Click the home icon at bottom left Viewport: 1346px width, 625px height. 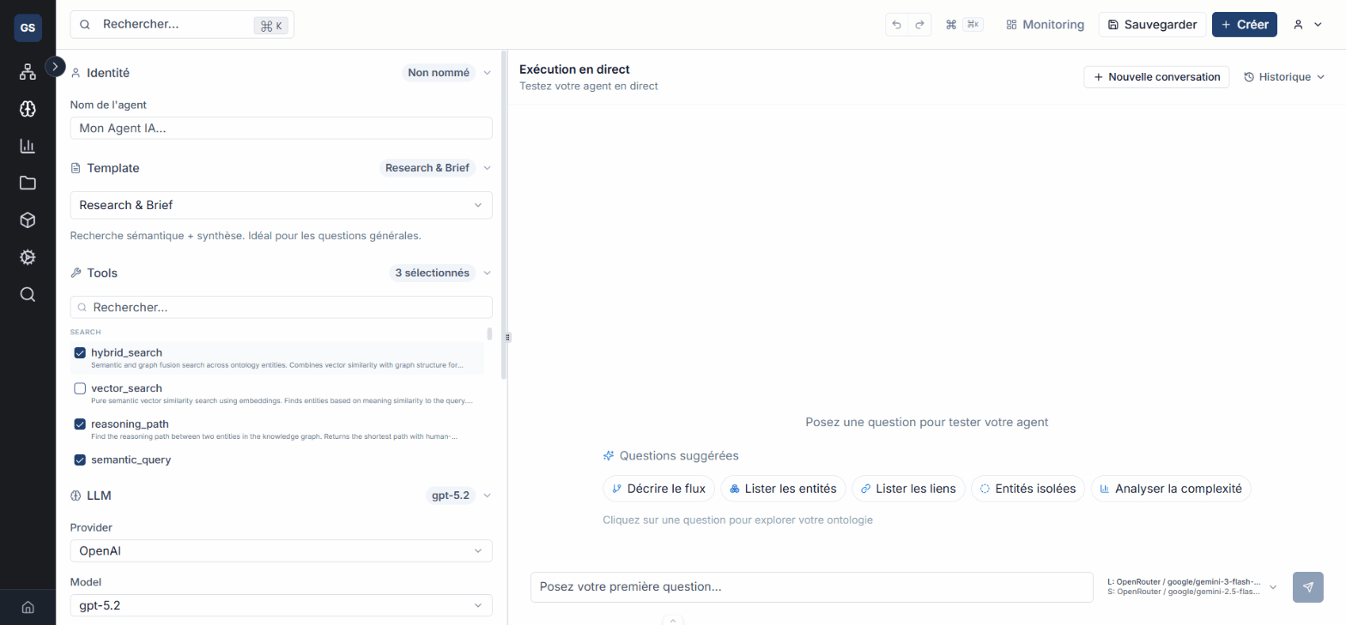27,608
